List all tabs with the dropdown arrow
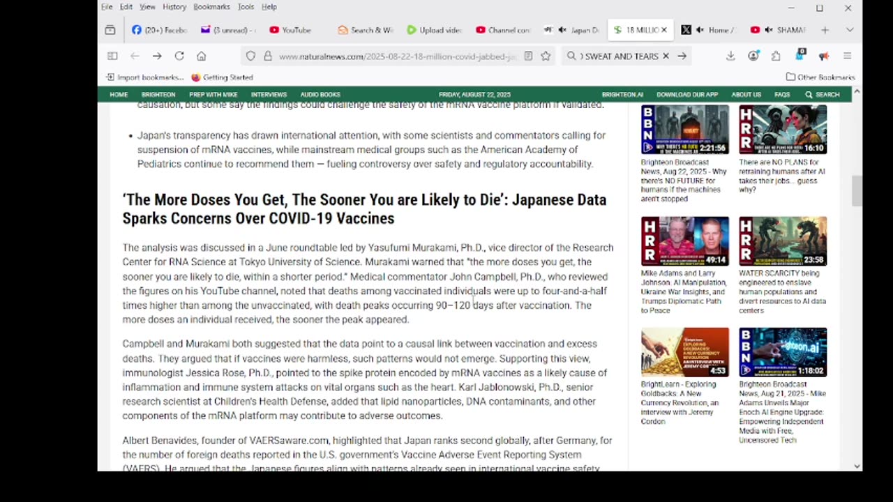The height and width of the screenshot is (502, 893). pos(849,30)
